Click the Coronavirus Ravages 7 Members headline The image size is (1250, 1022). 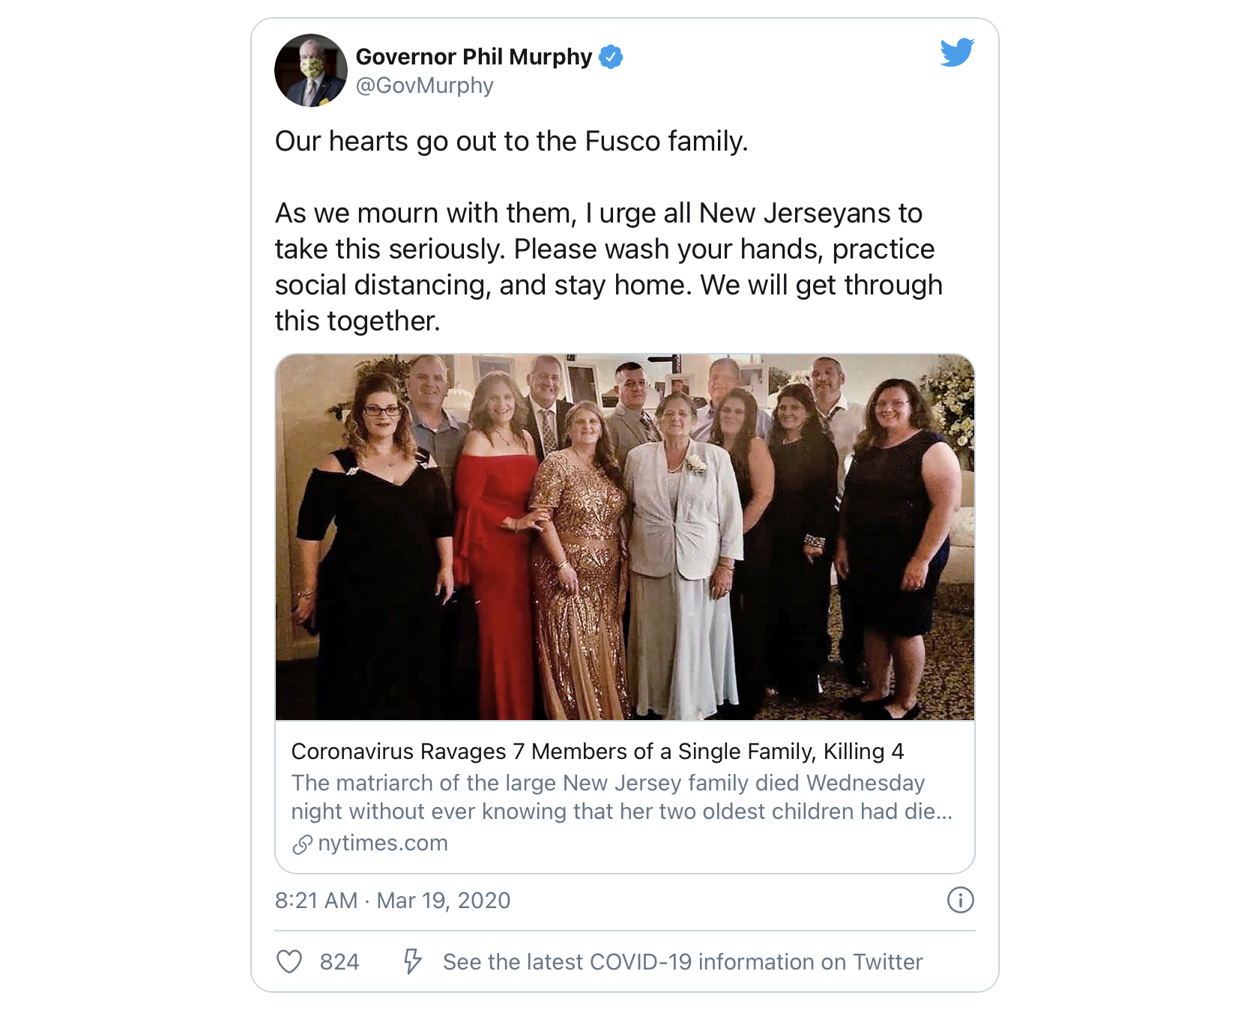(x=597, y=752)
